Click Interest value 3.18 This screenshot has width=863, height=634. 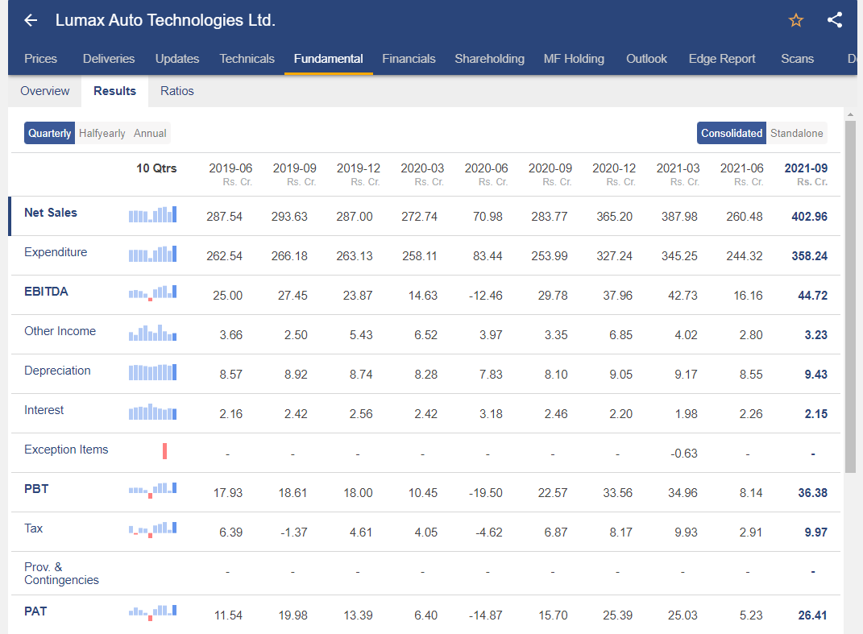tap(491, 414)
